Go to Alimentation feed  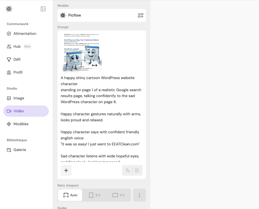point(25,34)
